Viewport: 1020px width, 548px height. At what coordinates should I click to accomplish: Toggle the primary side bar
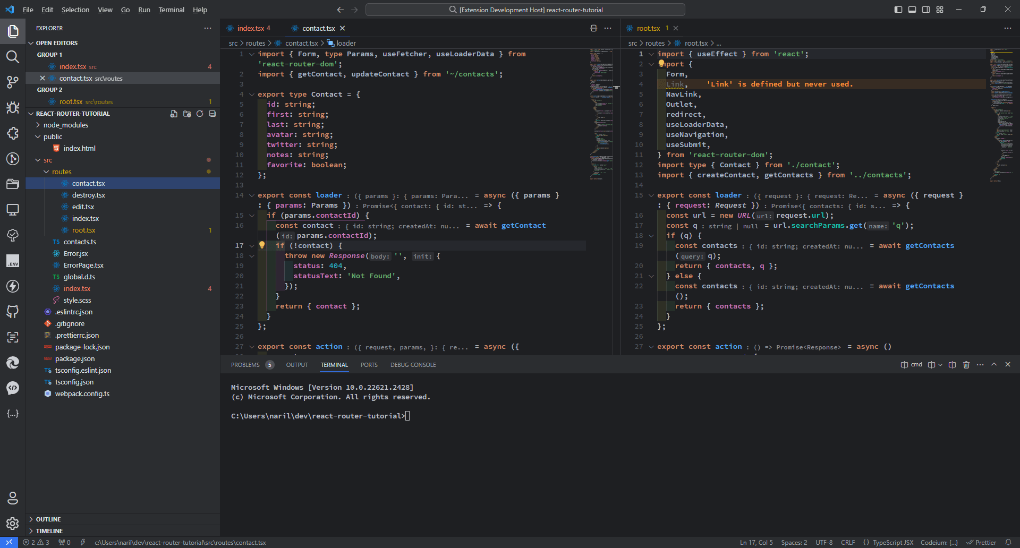pos(898,9)
